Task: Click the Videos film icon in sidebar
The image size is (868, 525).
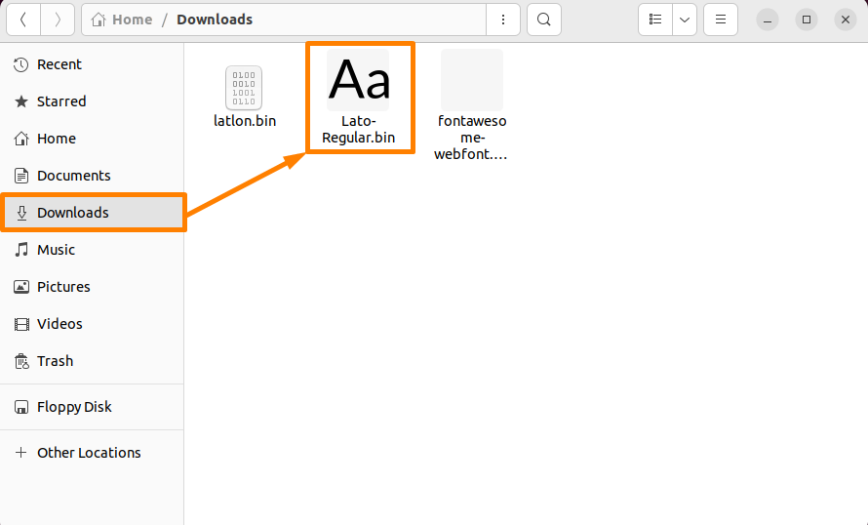Action: pos(21,324)
